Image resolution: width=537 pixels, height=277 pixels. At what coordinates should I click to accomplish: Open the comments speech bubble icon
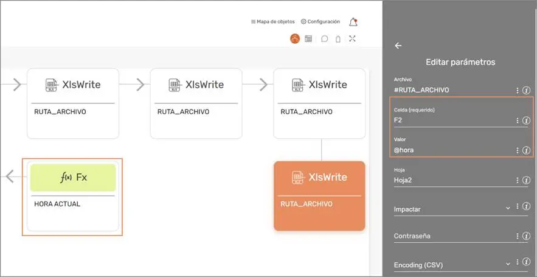[x=324, y=39]
